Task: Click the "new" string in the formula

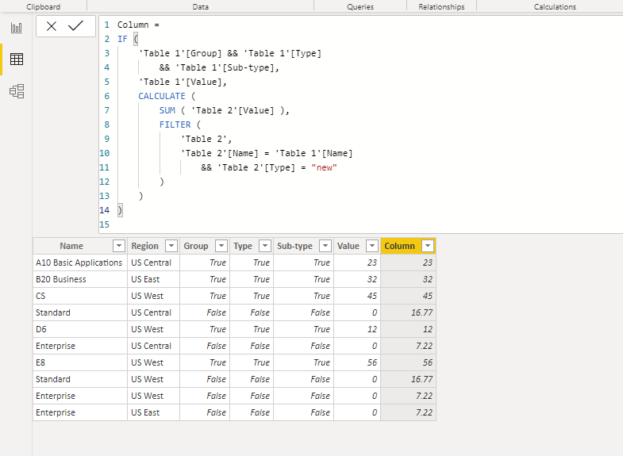Action: (324, 167)
